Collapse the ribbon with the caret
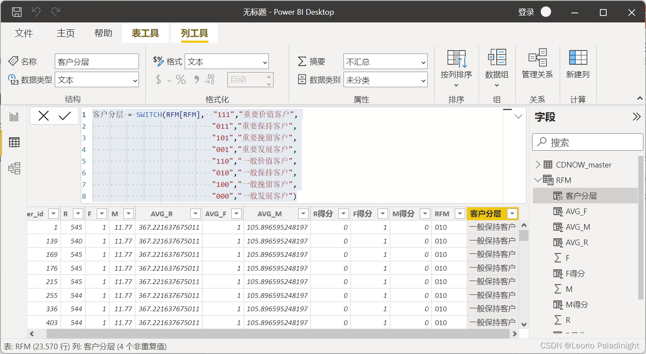This screenshot has height=354, width=646. tap(640, 98)
